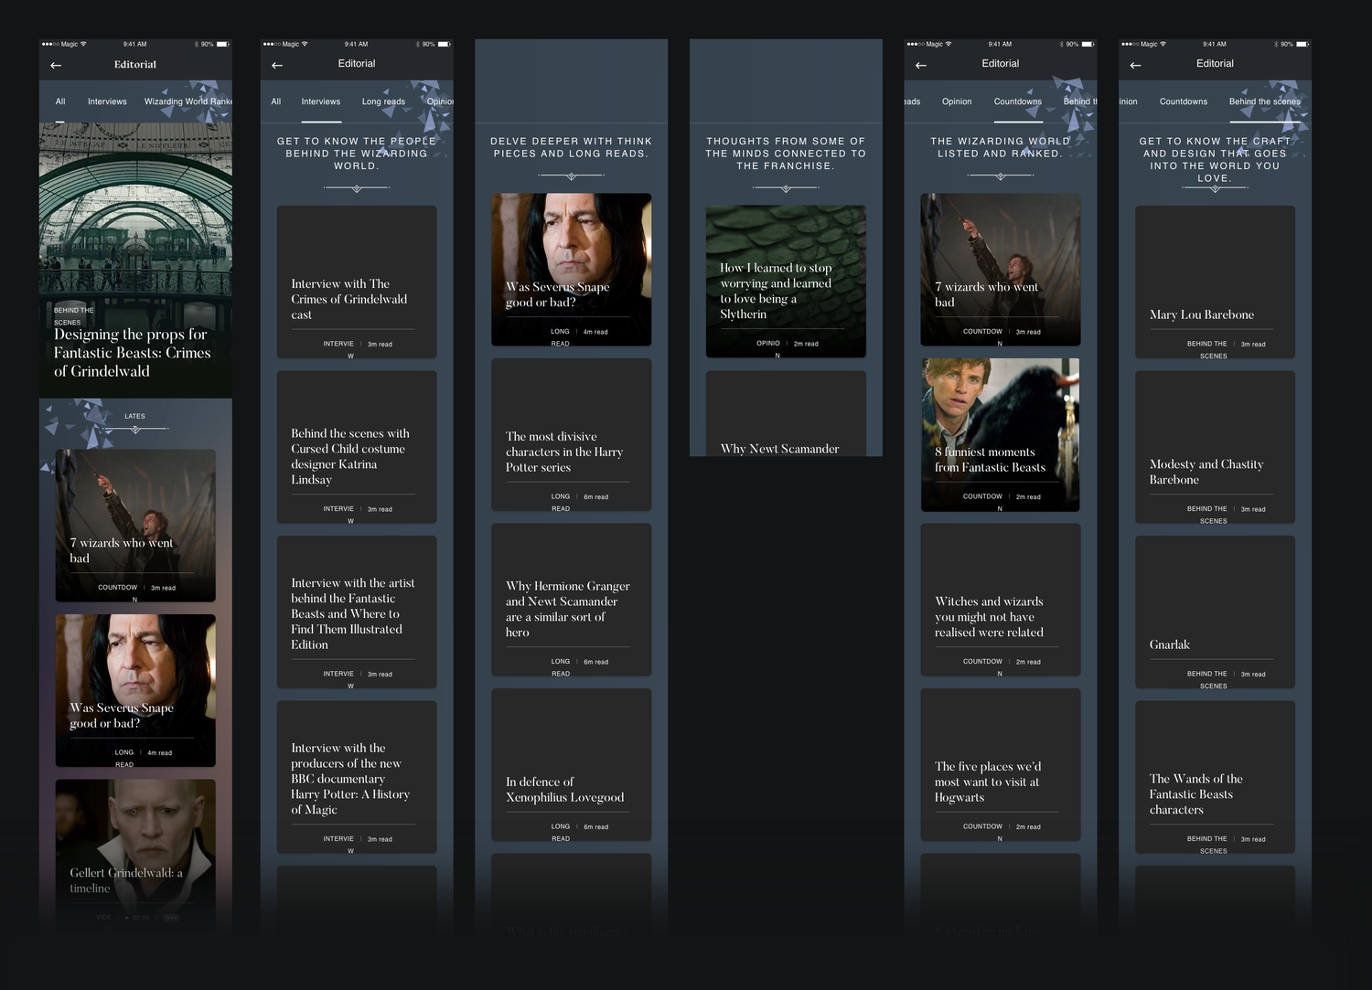1372x990 pixels.
Task: Open the Why Newt Scamander opinion card
Action: click(x=786, y=413)
